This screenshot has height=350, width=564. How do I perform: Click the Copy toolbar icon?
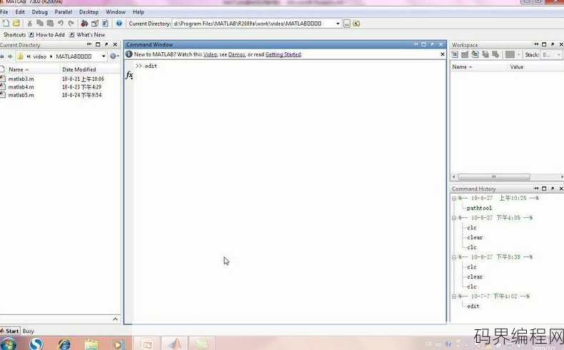click(x=40, y=24)
